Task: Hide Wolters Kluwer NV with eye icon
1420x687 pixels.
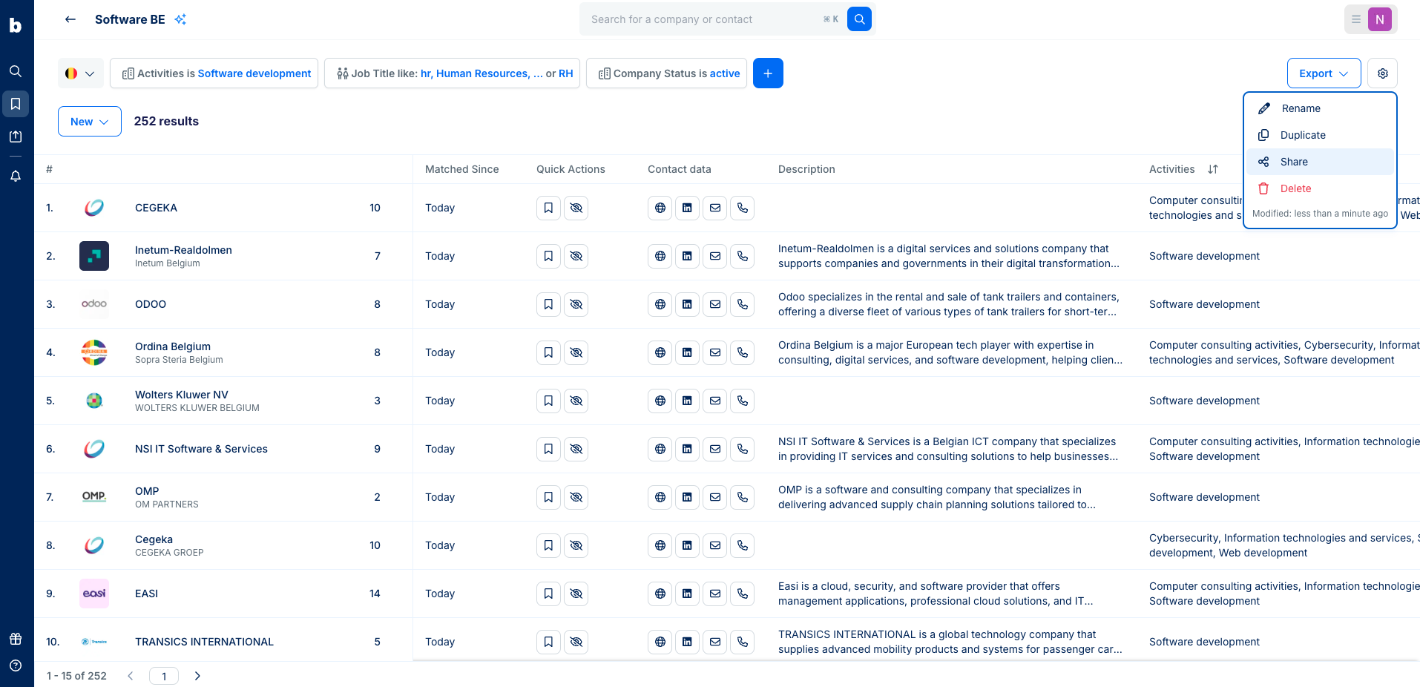Action: [576, 401]
